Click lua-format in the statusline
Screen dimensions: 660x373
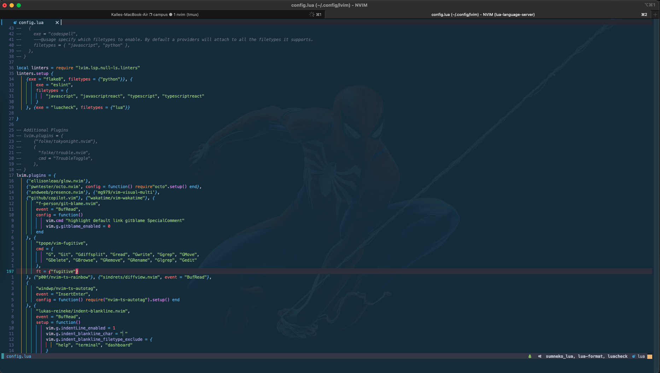[590, 356]
